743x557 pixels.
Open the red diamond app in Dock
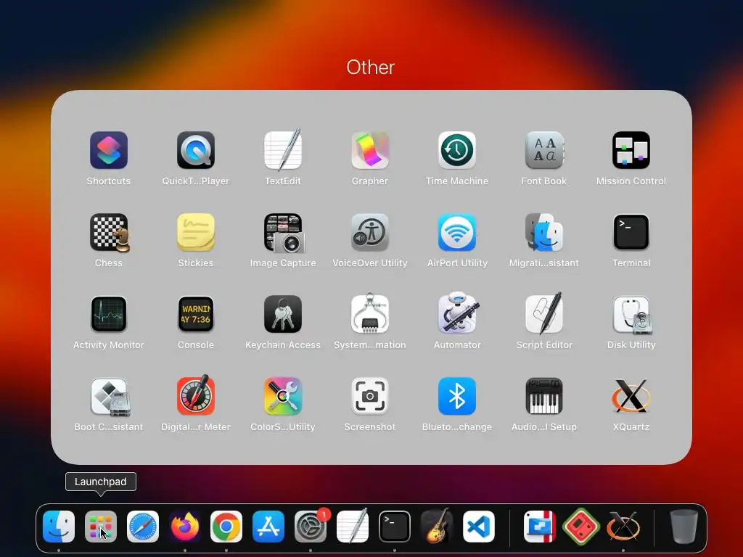581,527
